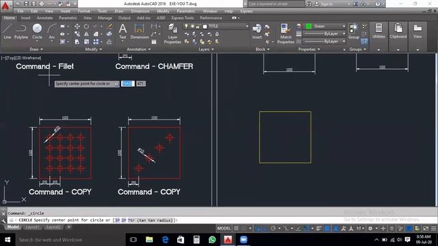Click the Group tool

(354, 31)
